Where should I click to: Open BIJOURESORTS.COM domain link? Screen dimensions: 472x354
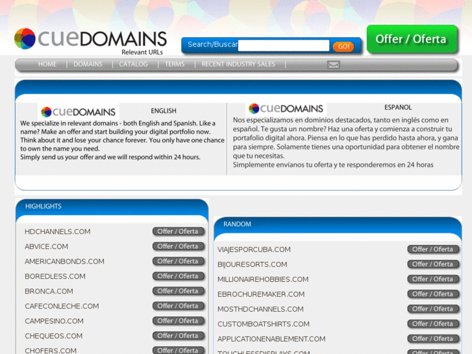pyautogui.click(x=253, y=264)
